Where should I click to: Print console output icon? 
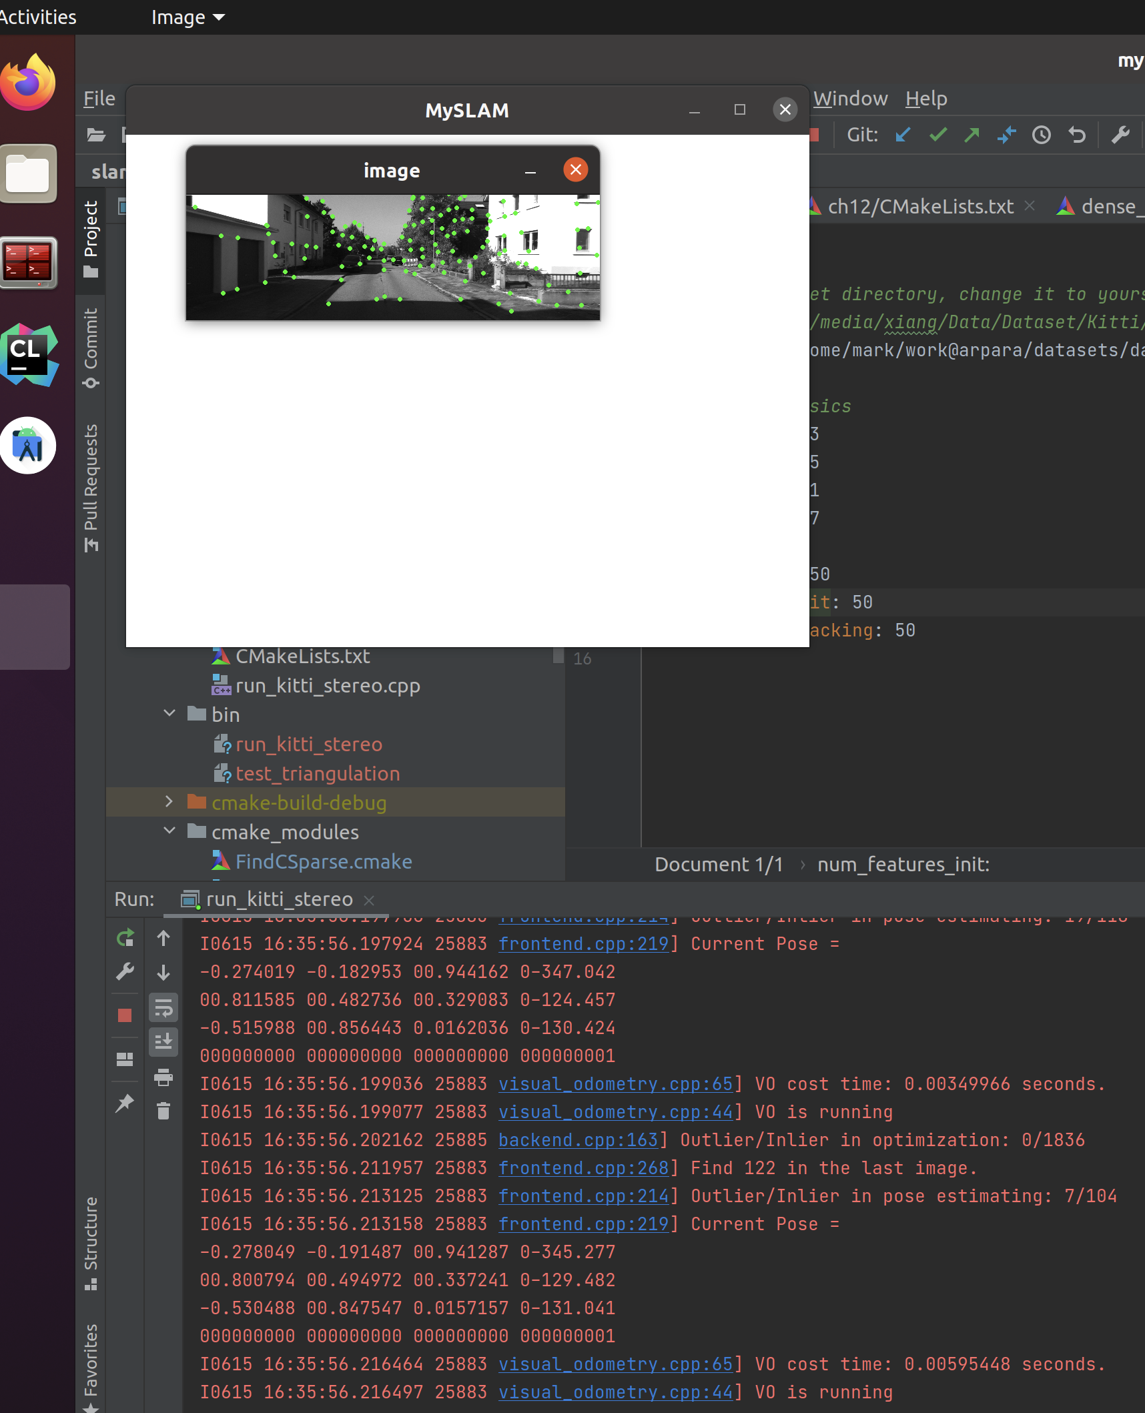click(163, 1077)
